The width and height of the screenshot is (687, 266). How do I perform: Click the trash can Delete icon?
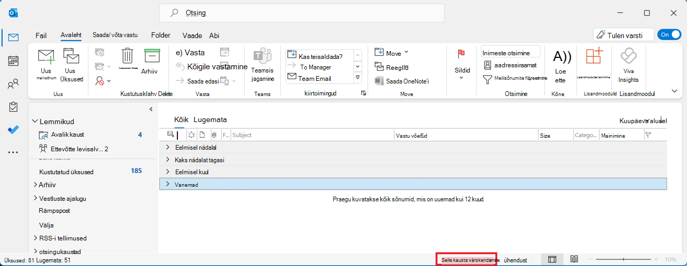tap(128, 56)
